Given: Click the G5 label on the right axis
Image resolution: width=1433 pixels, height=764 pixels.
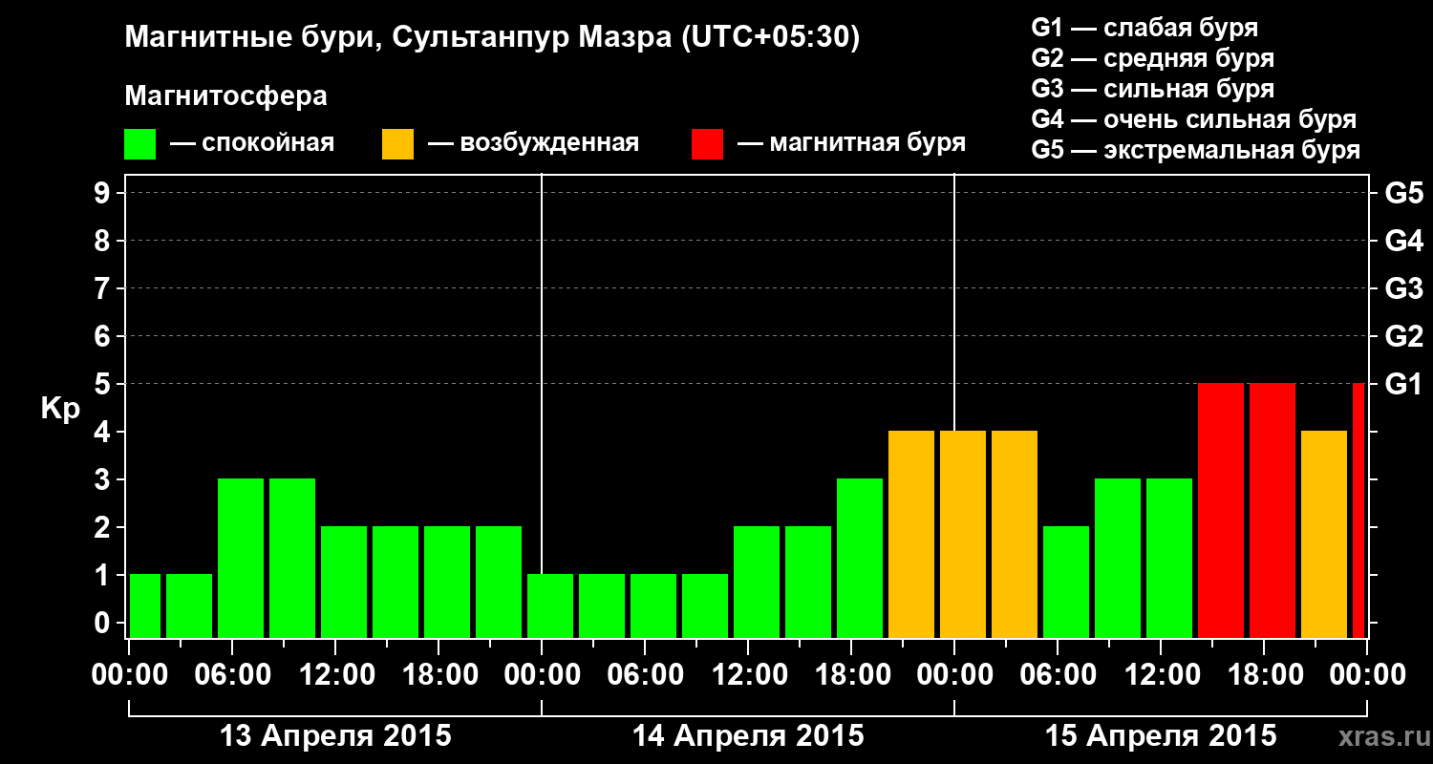Looking at the screenshot, I should (x=1403, y=193).
